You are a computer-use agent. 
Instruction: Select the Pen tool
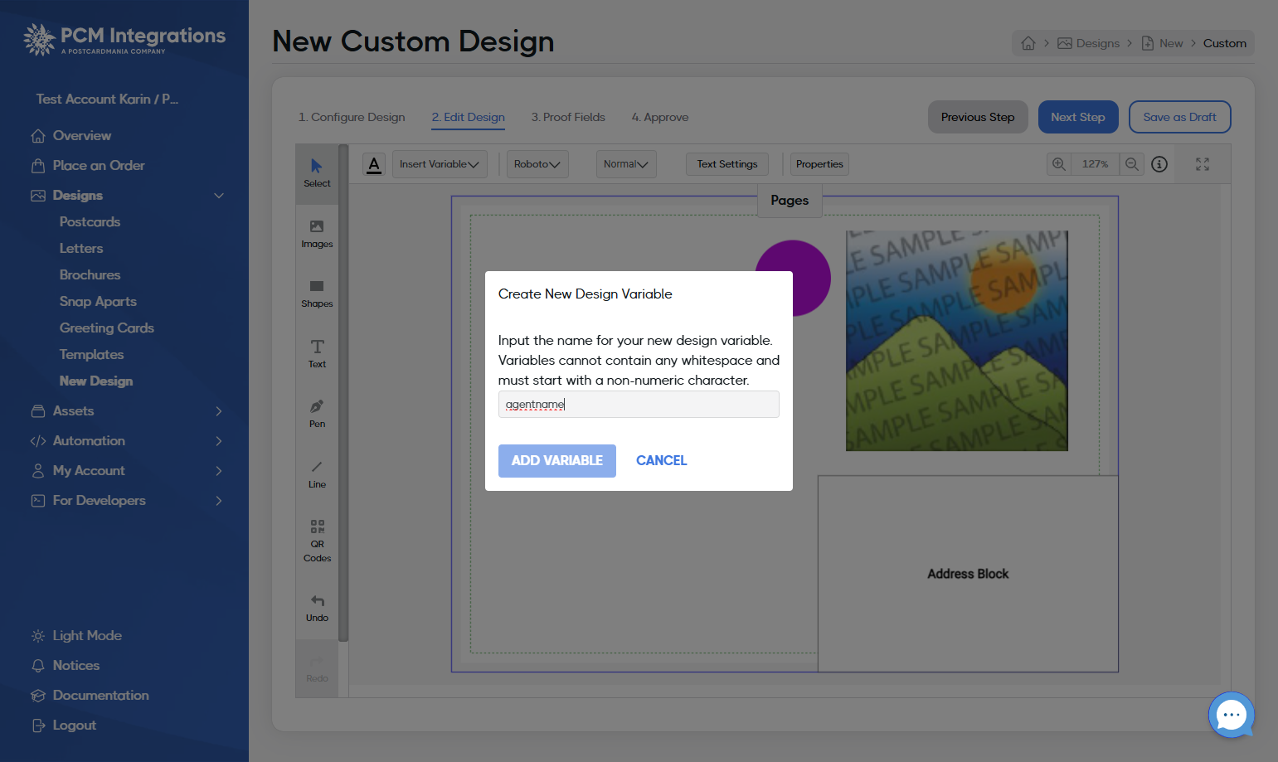(x=317, y=414)
